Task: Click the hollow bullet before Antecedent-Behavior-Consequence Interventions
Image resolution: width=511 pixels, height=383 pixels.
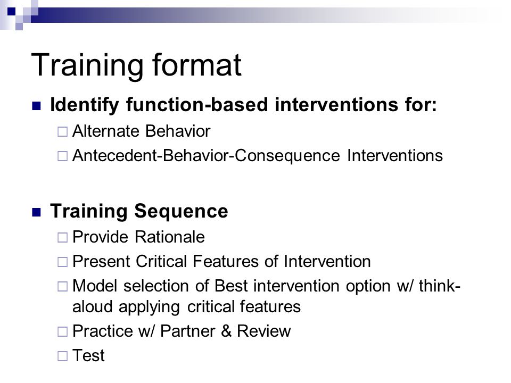Action: point(62,156)
